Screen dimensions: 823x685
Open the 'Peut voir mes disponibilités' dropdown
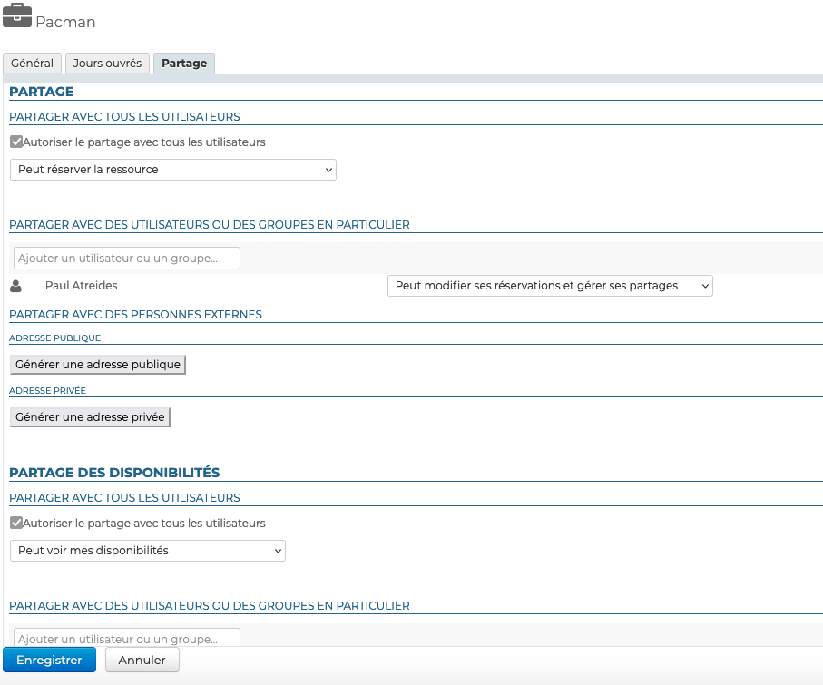[147, 551]
